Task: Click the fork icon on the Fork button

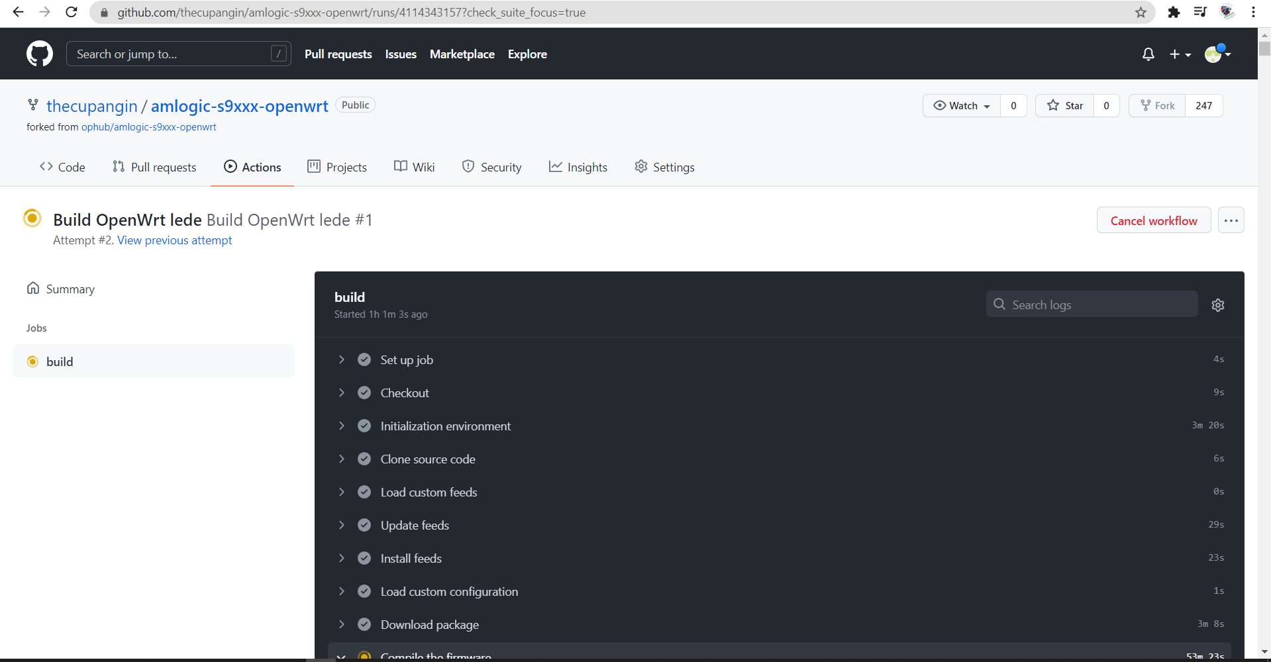Action: 1145,105
